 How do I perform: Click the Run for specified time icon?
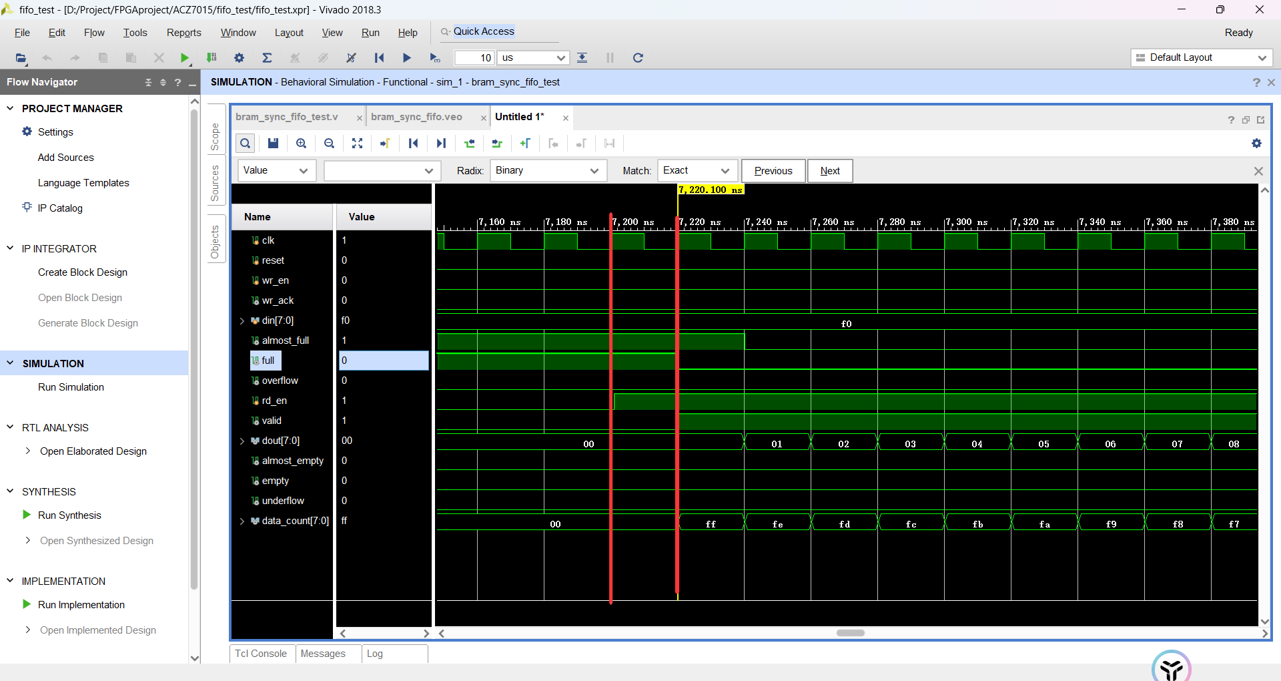[x=435, y=58]
